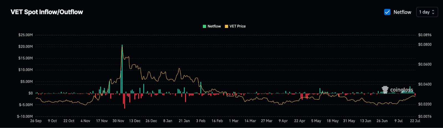Click the green Netflow legend swatch
This screenshot has height=128, width=443.
click(205, 26)
